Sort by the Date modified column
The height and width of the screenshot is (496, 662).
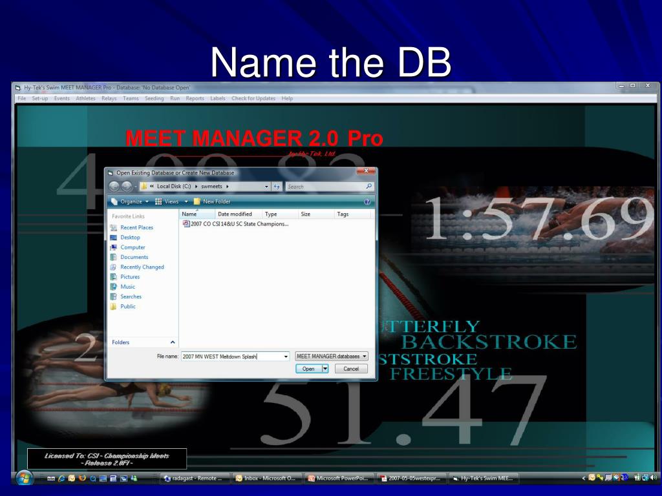tap(238, 214)
